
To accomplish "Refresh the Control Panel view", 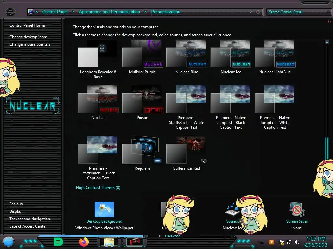I will pos(258,12).
